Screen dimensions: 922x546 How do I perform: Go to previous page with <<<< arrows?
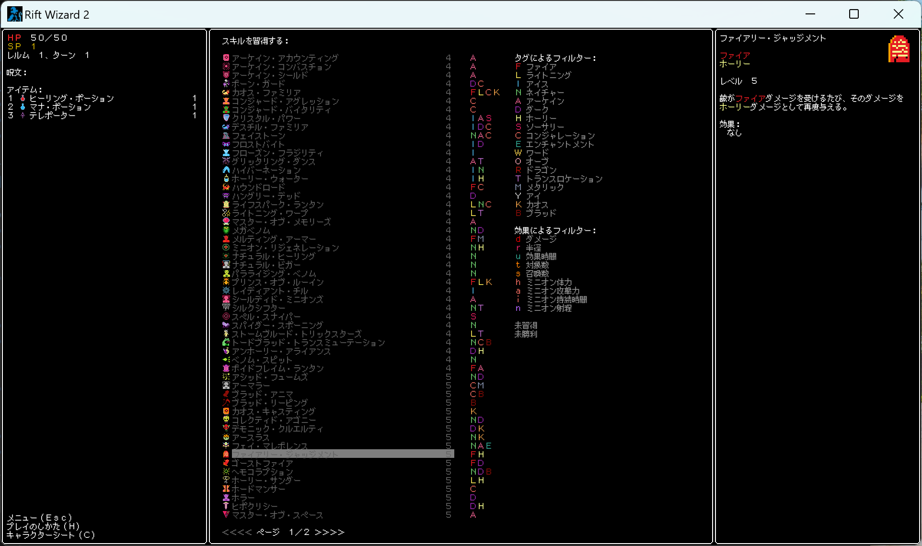(x=237, y=532)
